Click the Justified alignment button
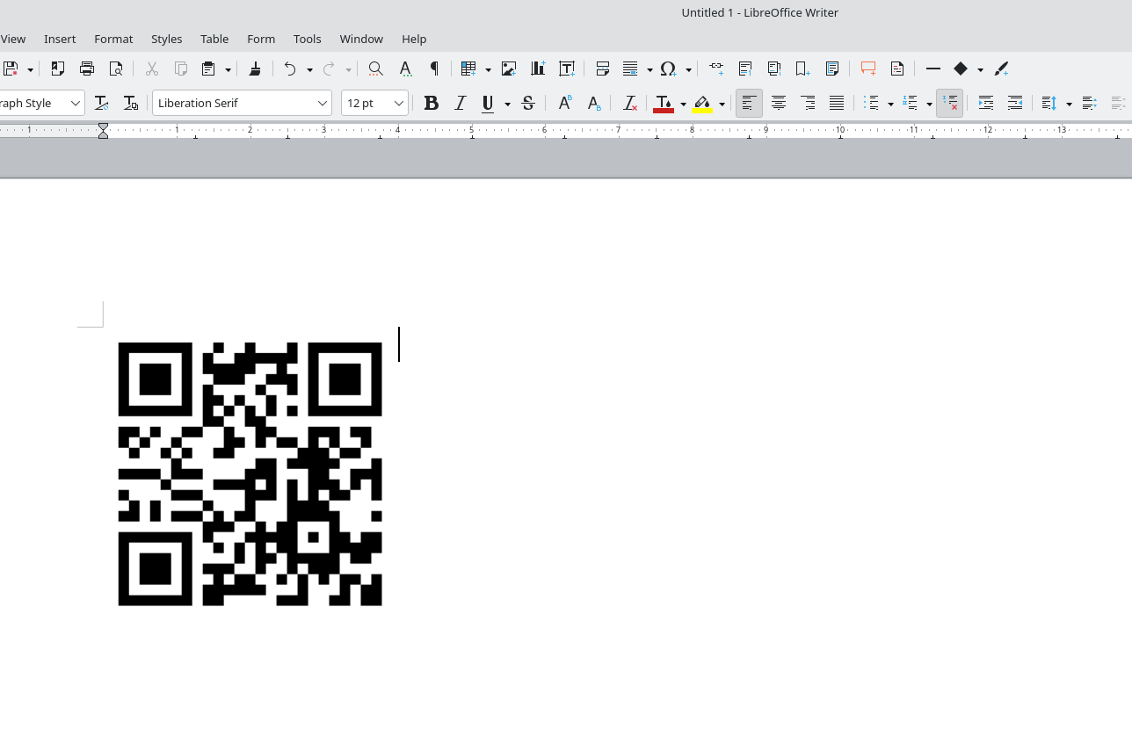This screenshot has width=1132, height=730. click(837, 103)
